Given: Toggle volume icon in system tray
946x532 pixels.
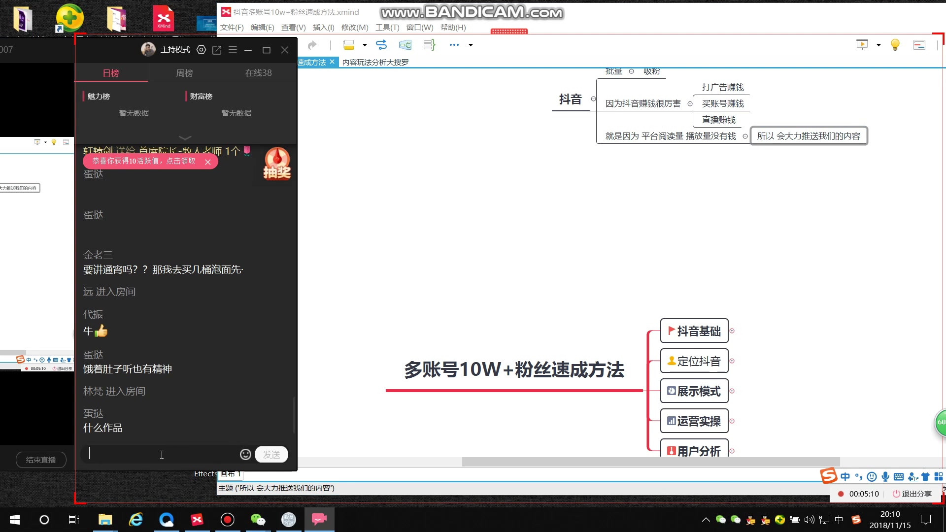Looking at the screenshot, I should [x=809, y=520].
